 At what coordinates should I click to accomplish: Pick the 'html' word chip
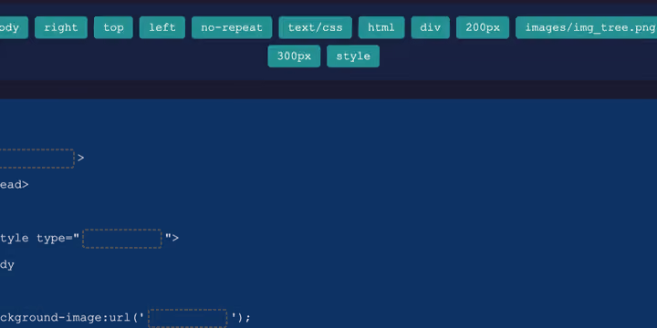coord(381,27)
